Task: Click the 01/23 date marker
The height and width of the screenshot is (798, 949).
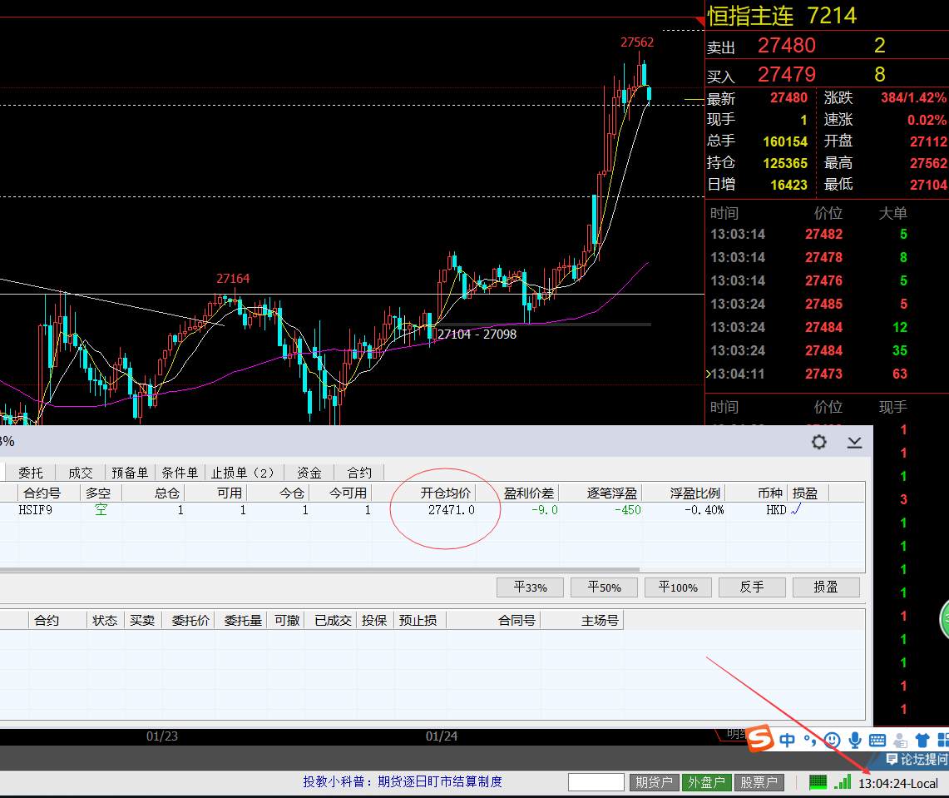Action: (x=161, y=736)
